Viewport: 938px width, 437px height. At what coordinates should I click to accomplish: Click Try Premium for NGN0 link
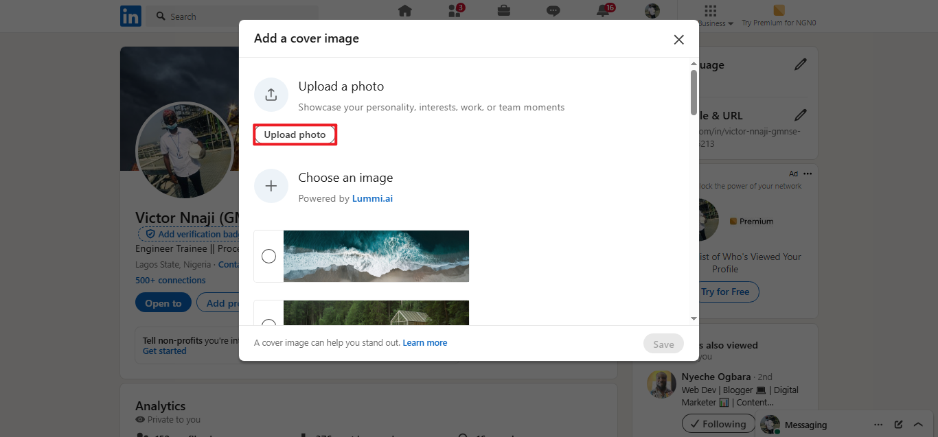(x=779, y=23)
